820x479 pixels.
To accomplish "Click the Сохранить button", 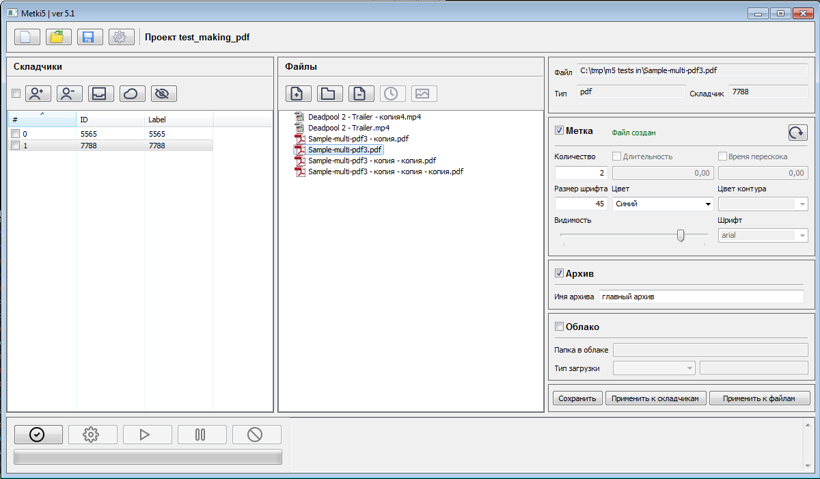I will point(577,398).
